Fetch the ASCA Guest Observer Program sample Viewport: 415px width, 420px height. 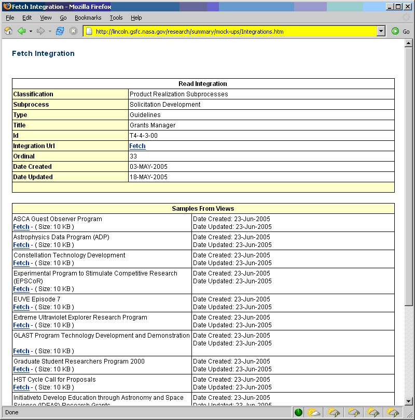[21, 227]
